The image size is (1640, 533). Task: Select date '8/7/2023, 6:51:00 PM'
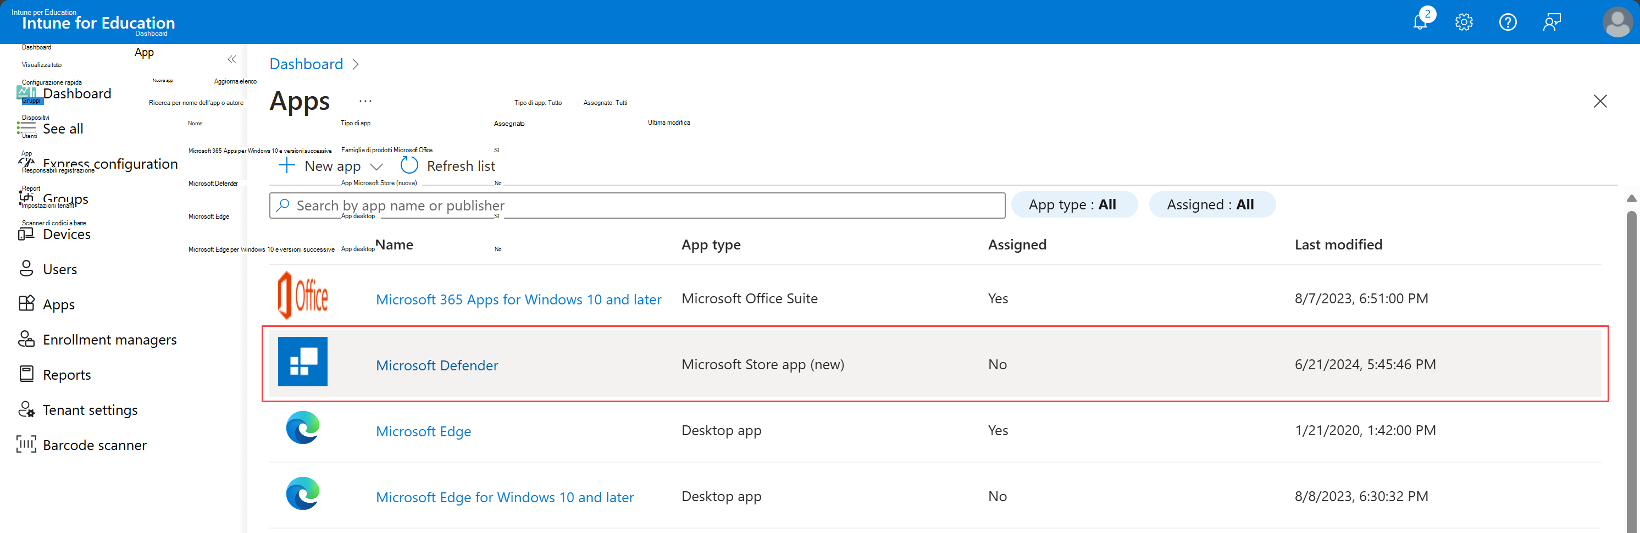[1361, 299]
